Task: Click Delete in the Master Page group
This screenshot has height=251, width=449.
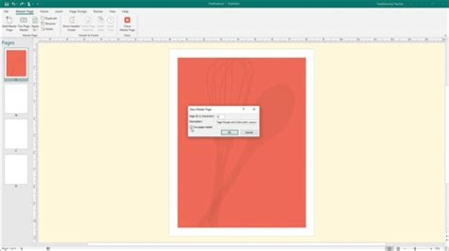Action: click(x=47, y=29)
